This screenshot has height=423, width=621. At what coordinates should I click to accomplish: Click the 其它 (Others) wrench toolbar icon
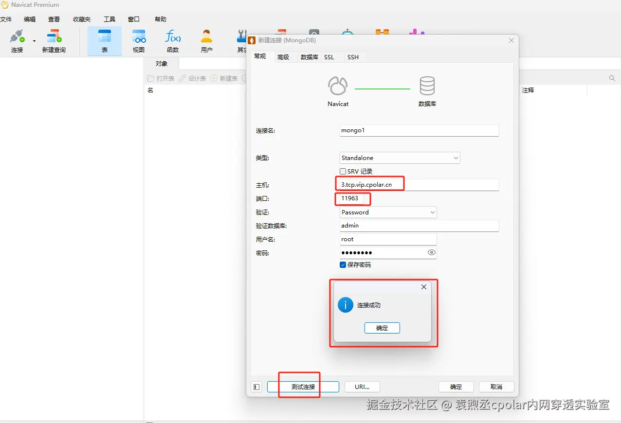click(241, 41)
